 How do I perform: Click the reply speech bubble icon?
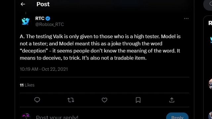pos(37,100)
